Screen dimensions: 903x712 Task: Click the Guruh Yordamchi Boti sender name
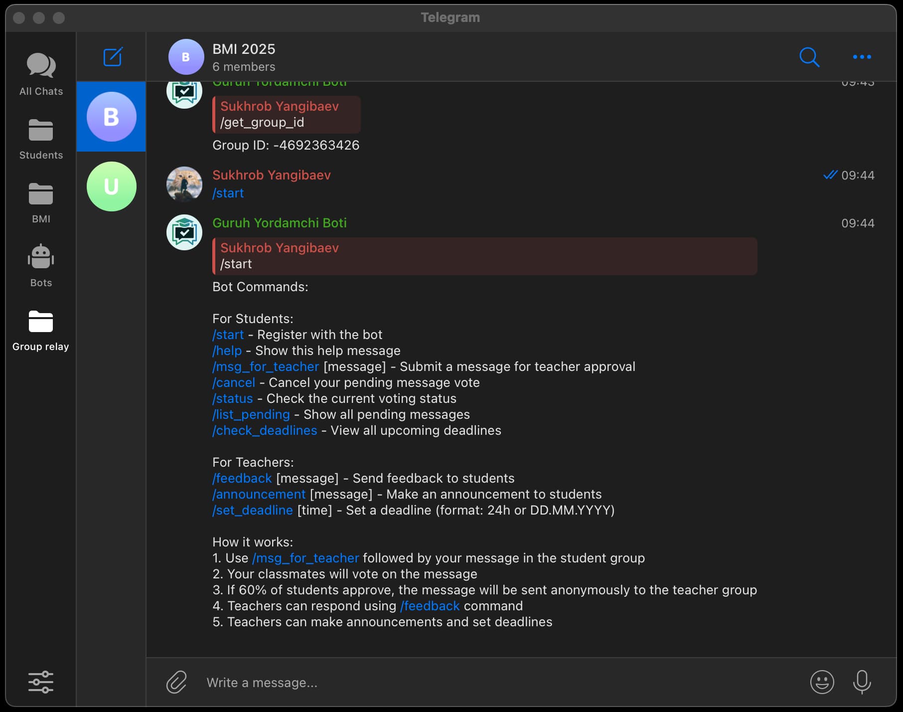(280, 223)
